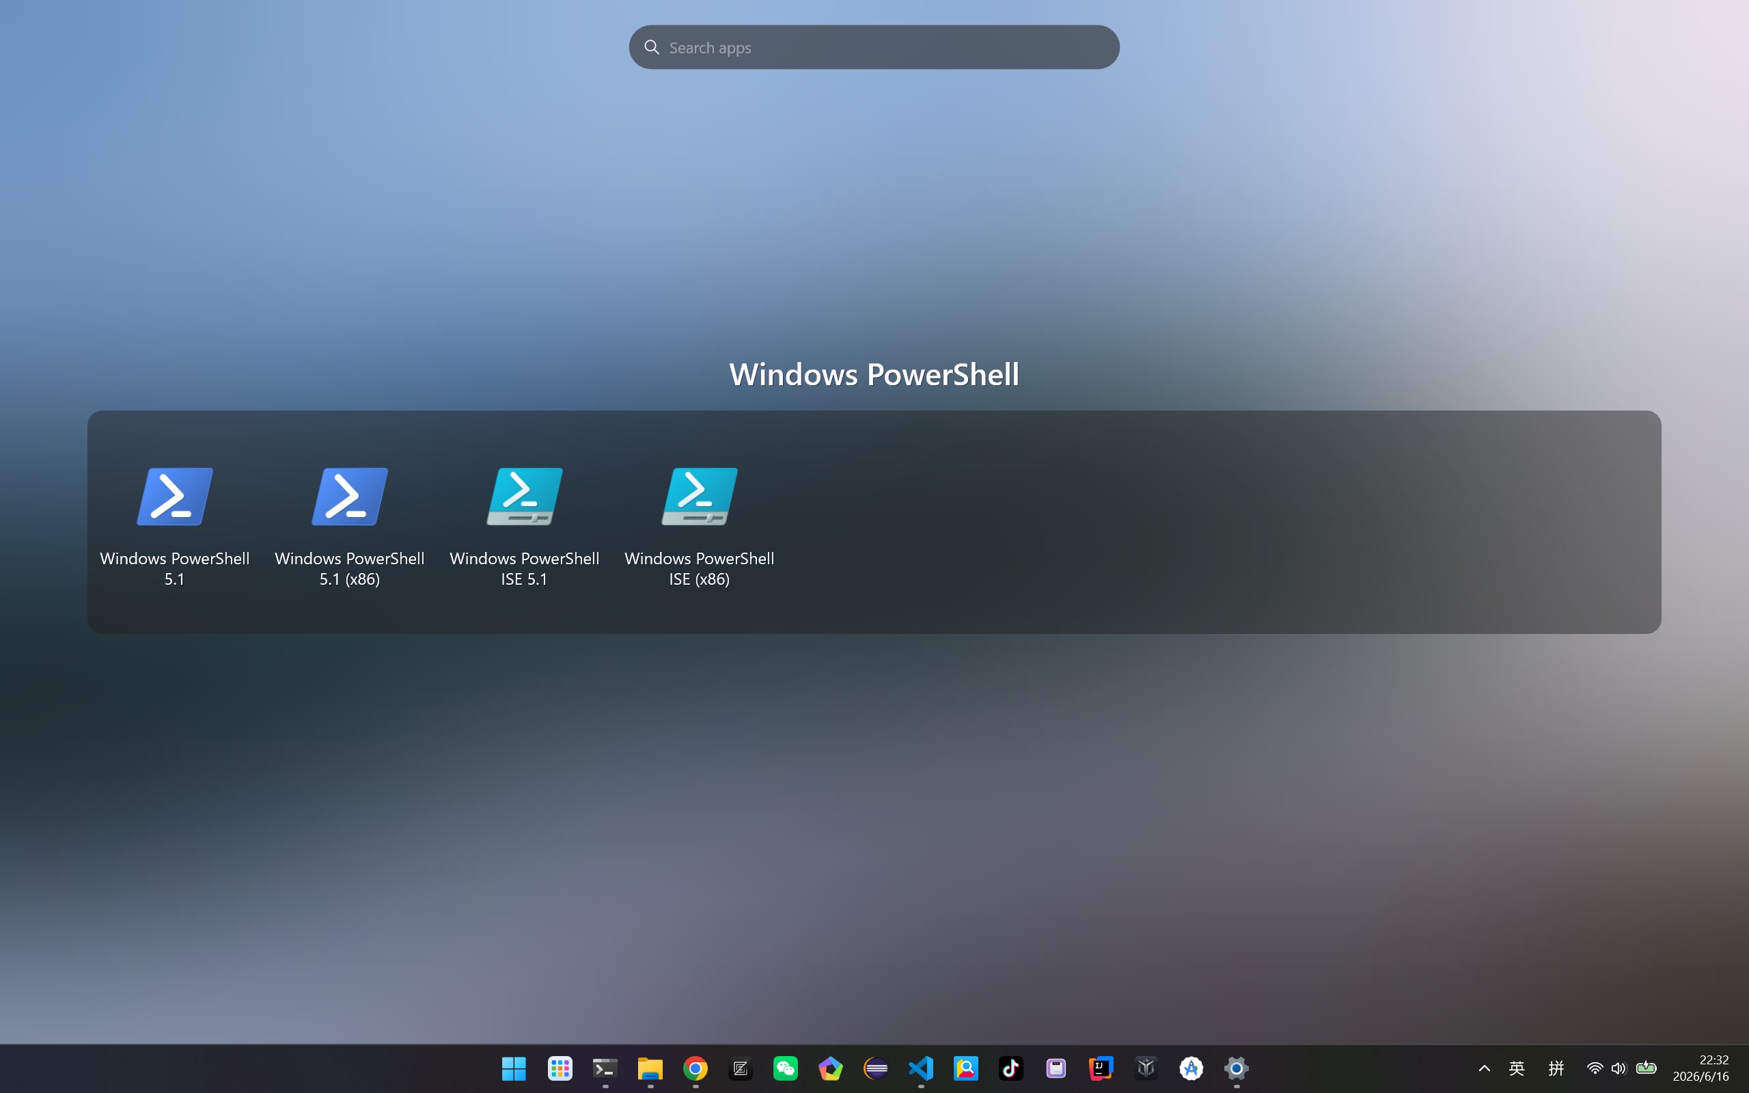Click the Windows PowerShell folder title

(874, 374)
